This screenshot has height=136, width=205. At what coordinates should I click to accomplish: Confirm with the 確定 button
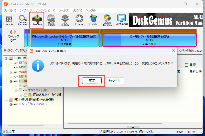point(92,81)
